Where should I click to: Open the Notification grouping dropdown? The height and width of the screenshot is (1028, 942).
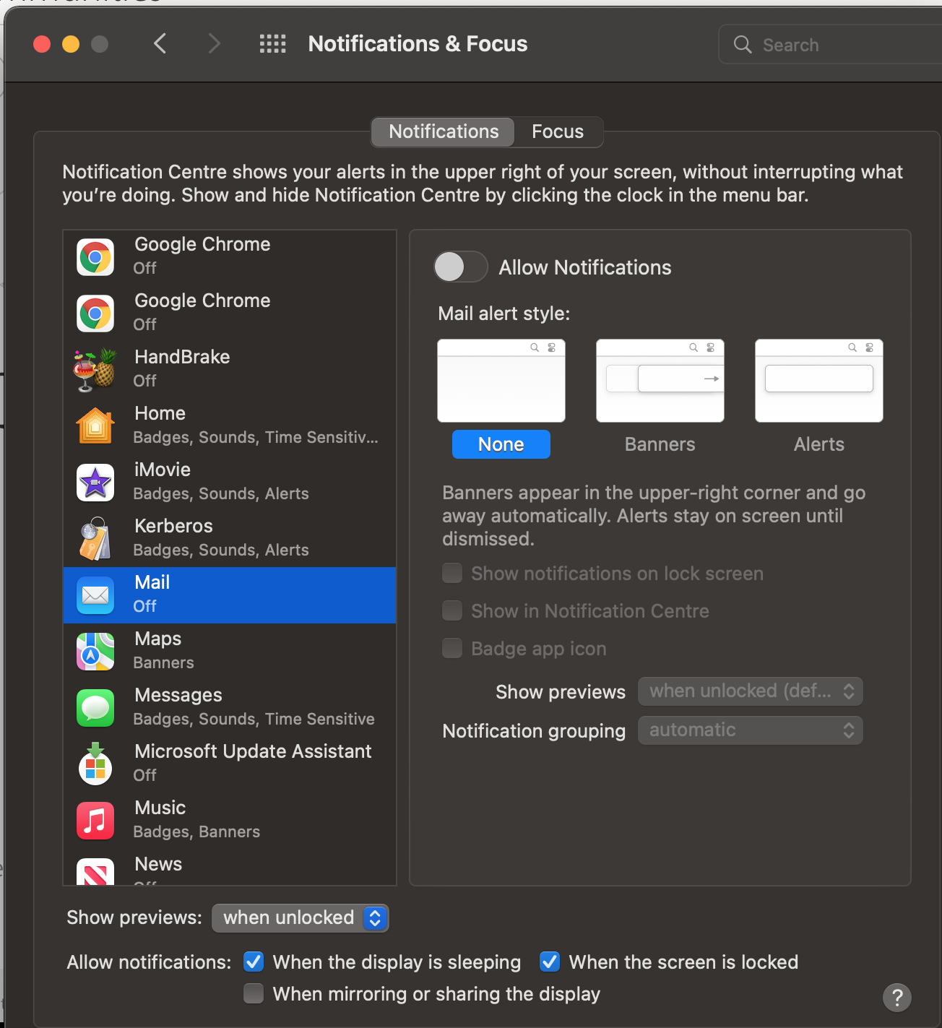[751, 730]
